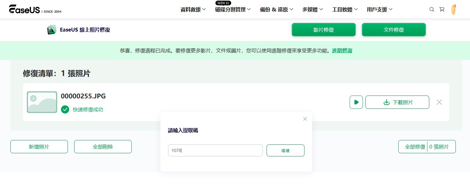This screenshot has height=187, width=470.
Task: Click the 修復清單:1 張照片 heading
Action: pos(57,74)
